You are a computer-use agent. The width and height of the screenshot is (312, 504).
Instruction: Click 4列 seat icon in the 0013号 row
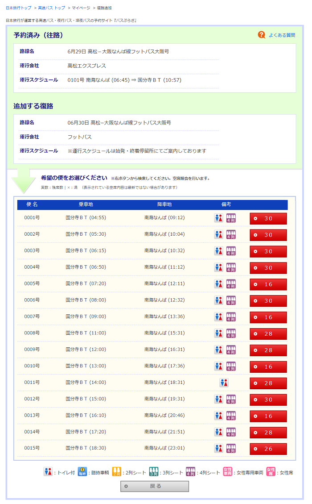[x=231, y=416]
